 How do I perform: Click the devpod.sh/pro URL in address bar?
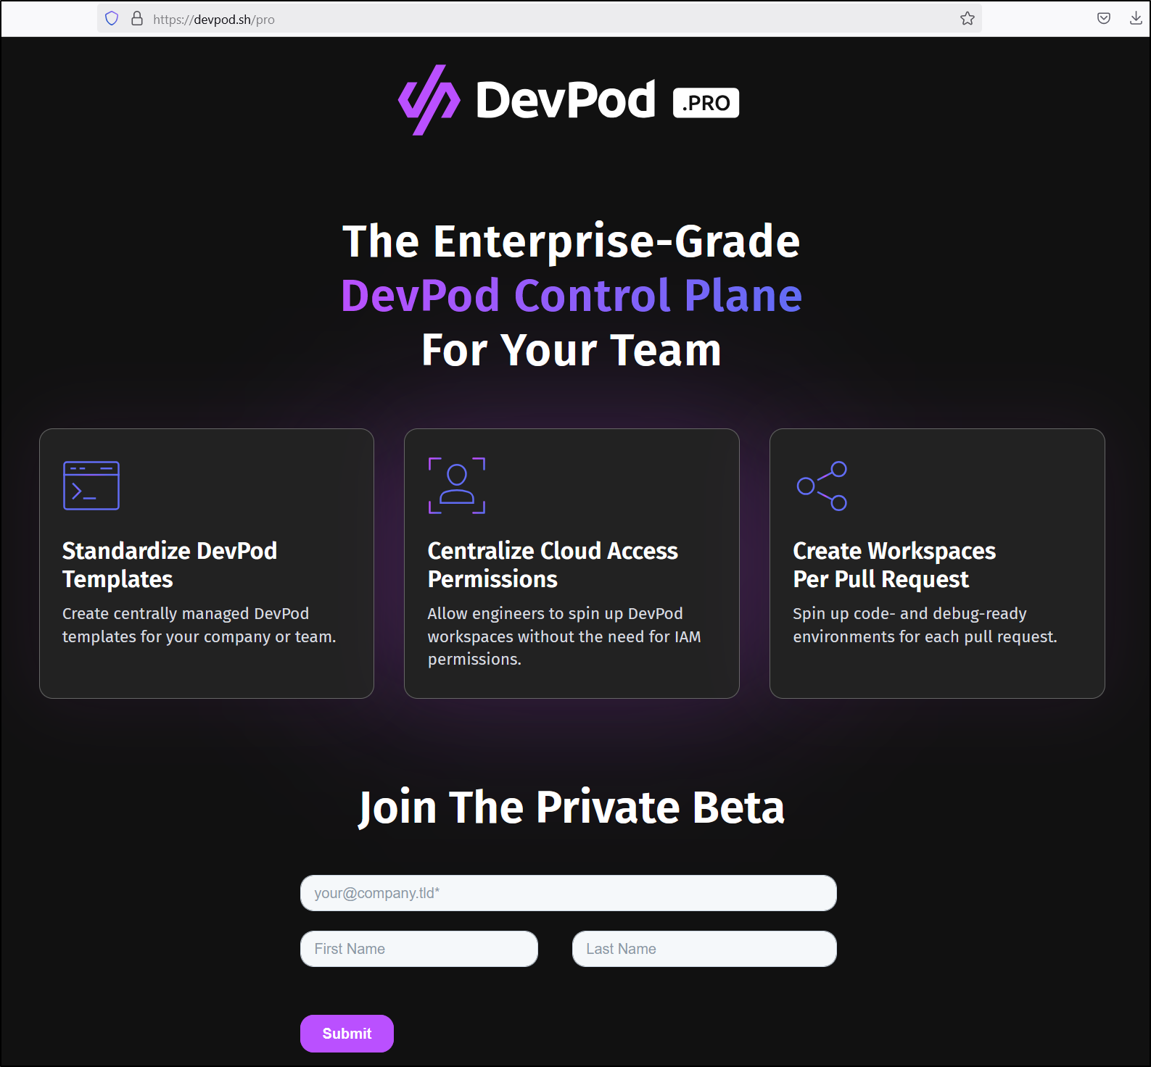point(214,20)
